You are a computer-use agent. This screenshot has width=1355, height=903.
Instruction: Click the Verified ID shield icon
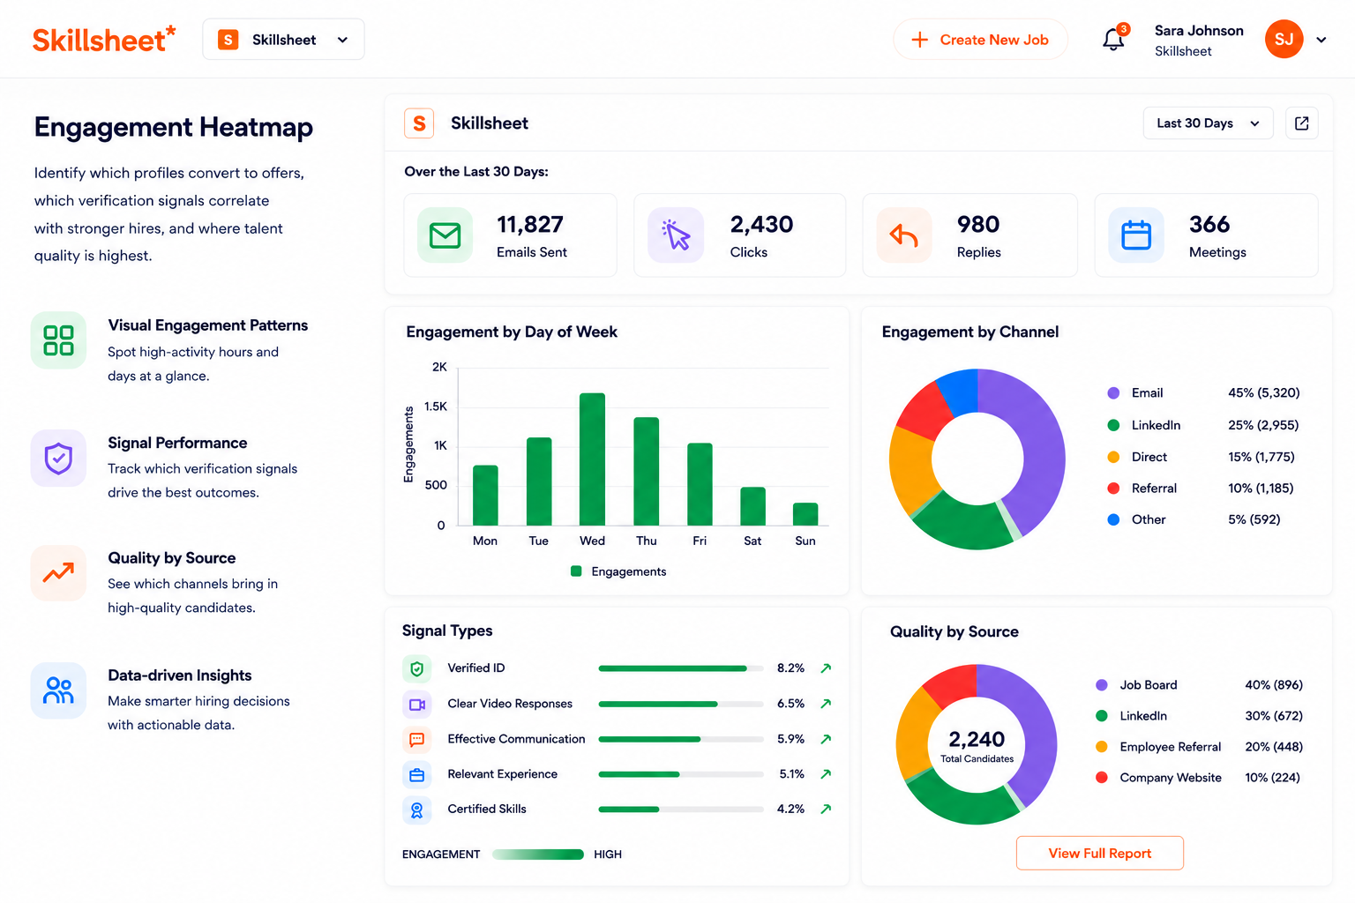417,669
